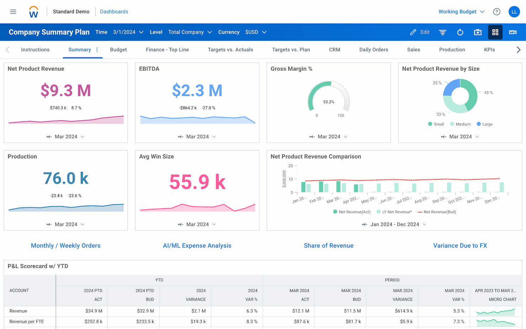
Task: Select the KPIs tab
Action: 489,50
